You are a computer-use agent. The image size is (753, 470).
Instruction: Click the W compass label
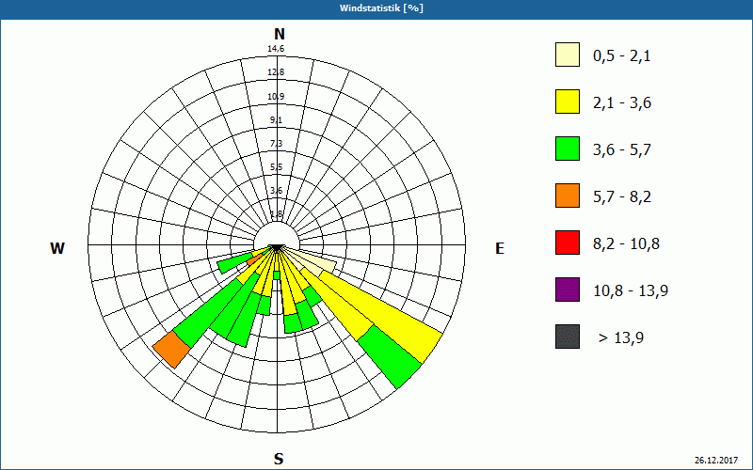pos(57,248)
